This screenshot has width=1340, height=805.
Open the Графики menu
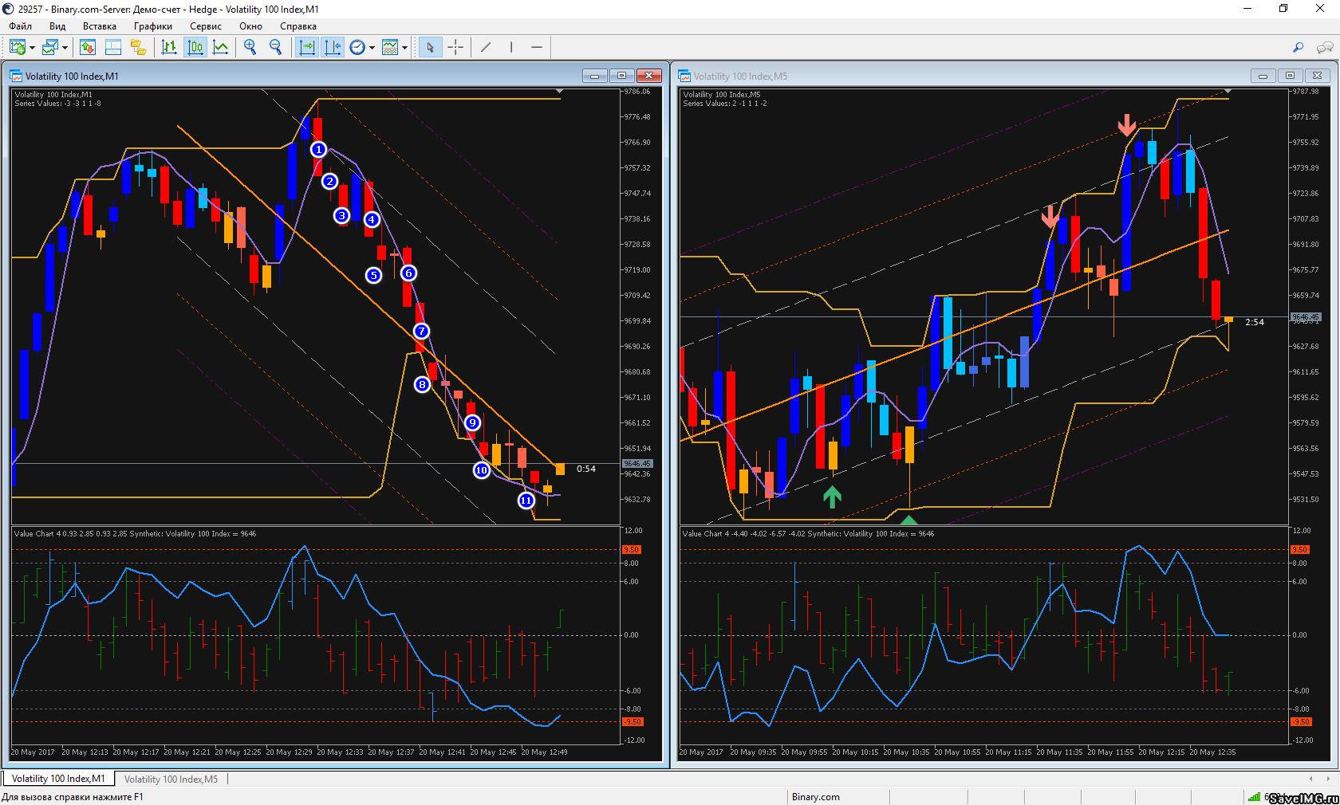[152, 26]
